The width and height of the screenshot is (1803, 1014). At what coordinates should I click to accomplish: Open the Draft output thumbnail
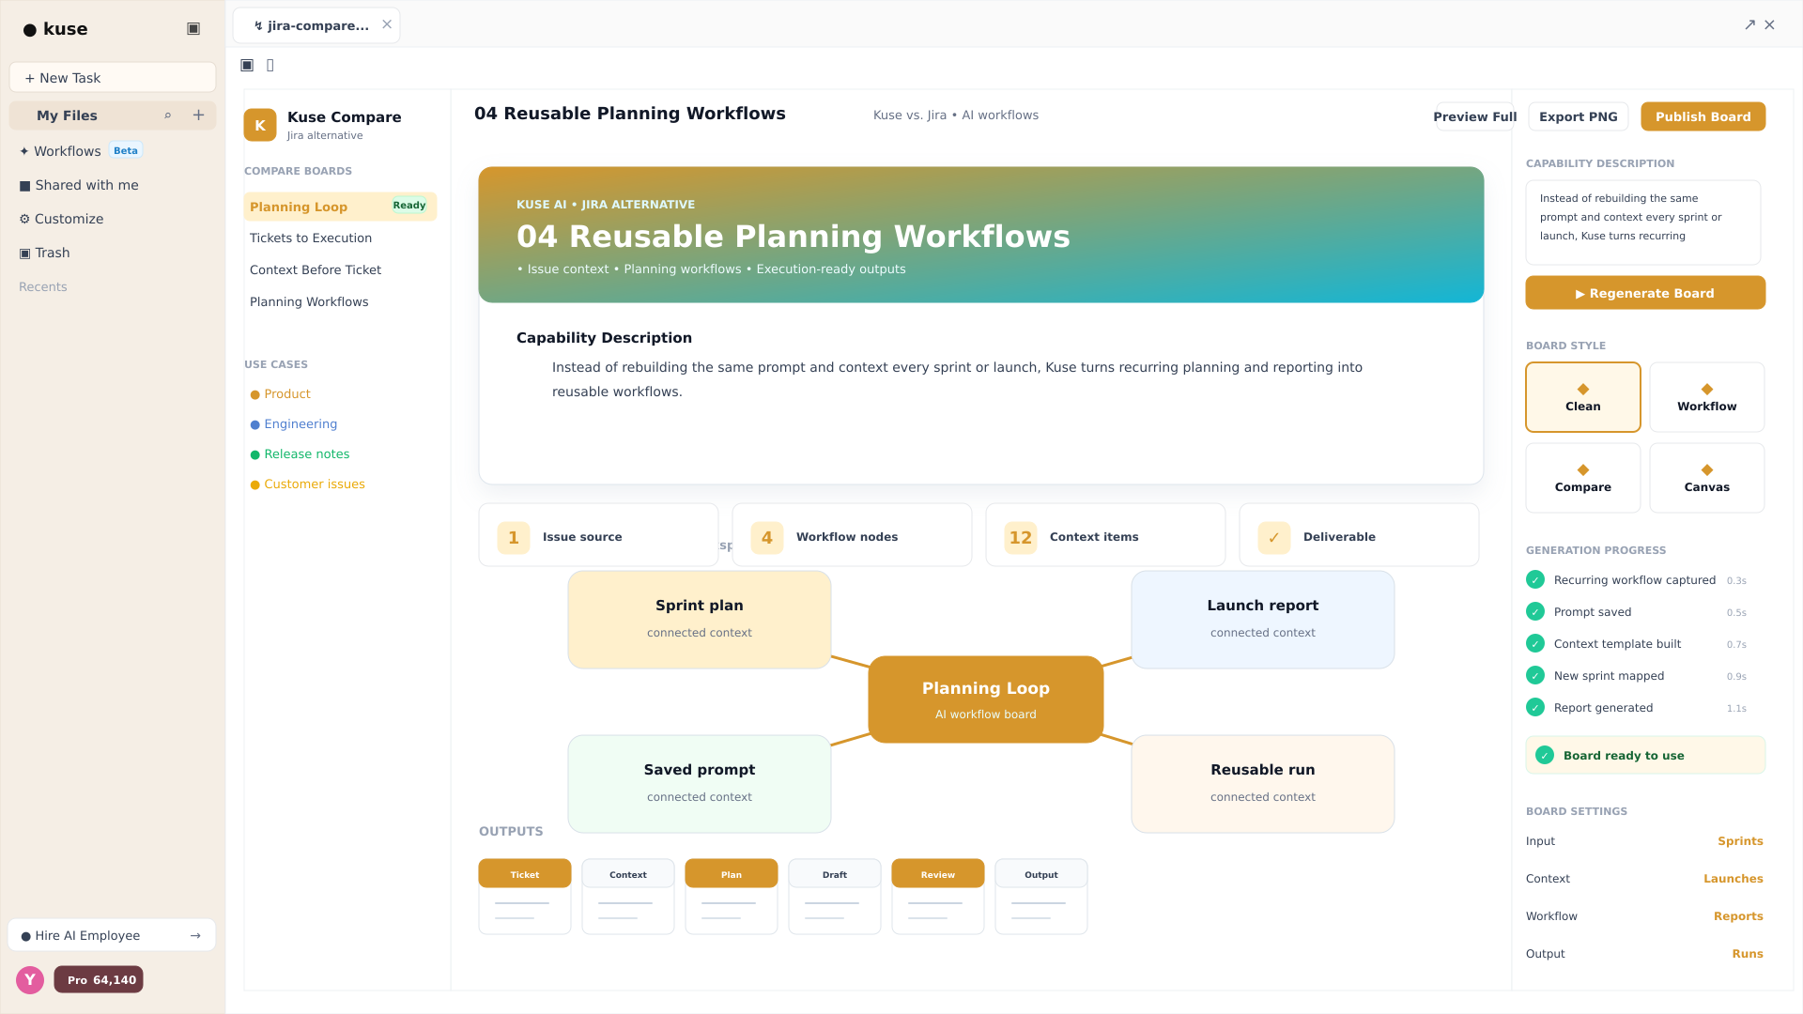[835, 897]
